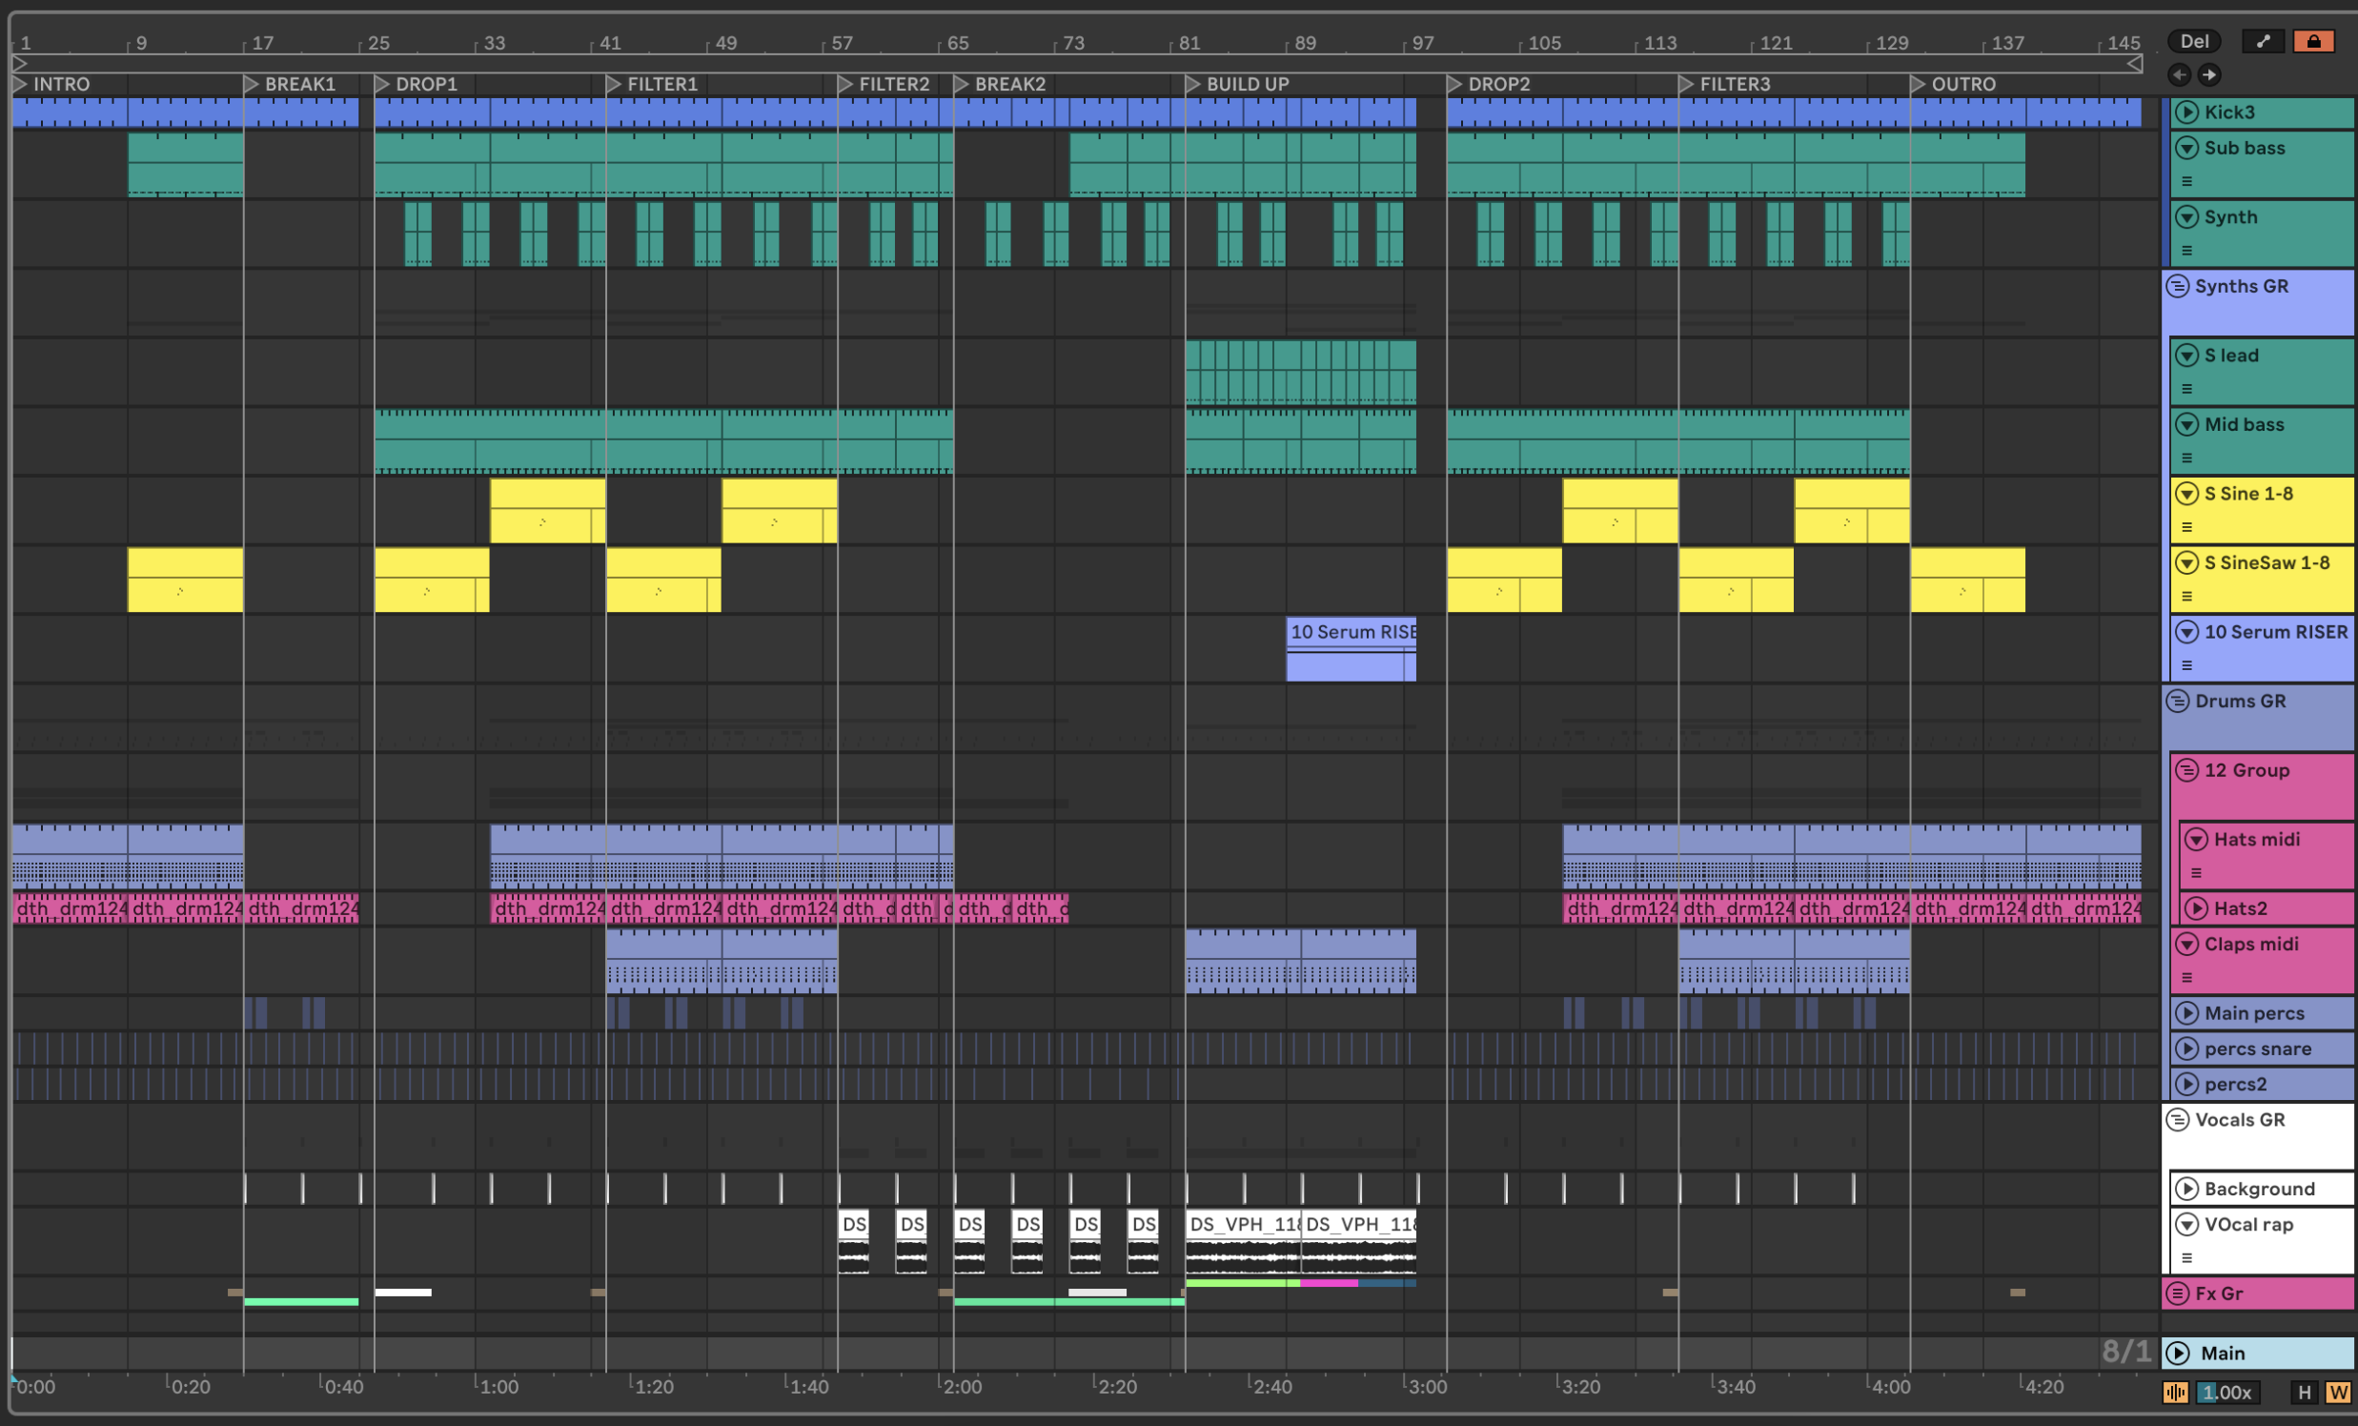Screen dimensions: 2358x1426
Task: Toggle the H height optimize button
Action: coord(2305,1393)
